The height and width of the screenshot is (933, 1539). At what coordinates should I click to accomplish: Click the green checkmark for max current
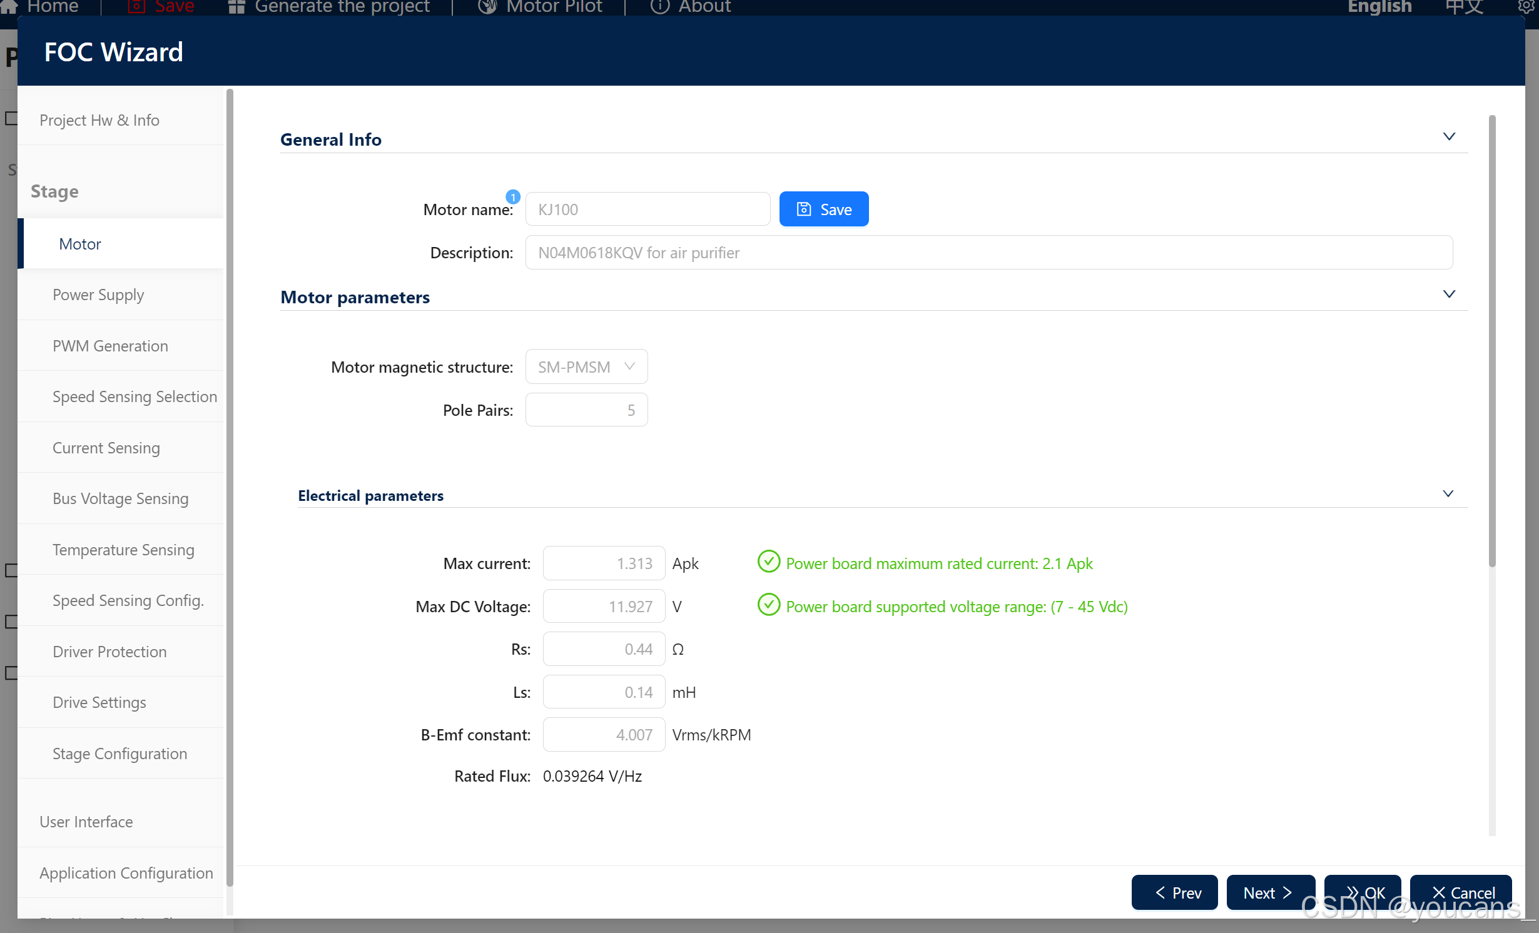tap(766, 564)
